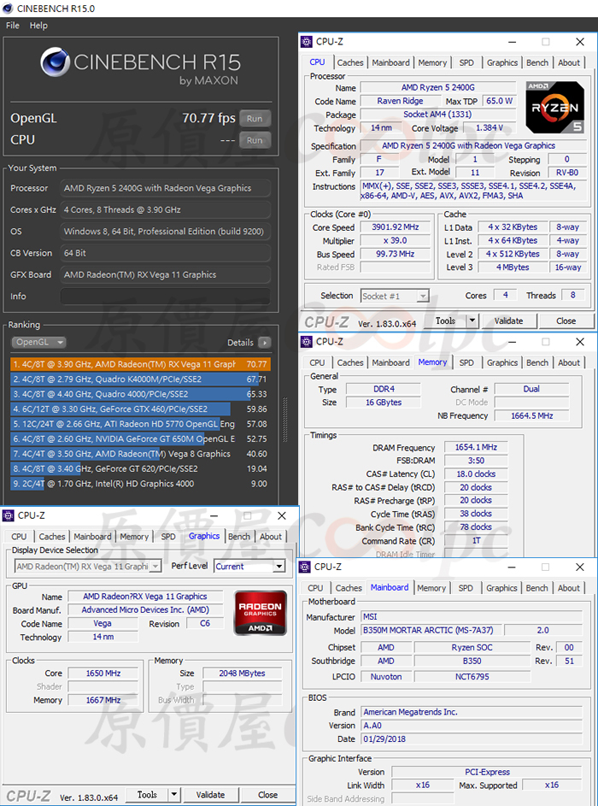598x806 pixels.
Task: Click the NB Frequency value 1664.5 MHz
Action: pyautogui.click(x=531, y=415)
